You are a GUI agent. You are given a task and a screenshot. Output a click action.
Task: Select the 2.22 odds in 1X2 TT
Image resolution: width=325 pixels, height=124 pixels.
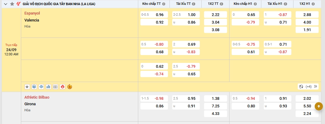pos(216,15)
